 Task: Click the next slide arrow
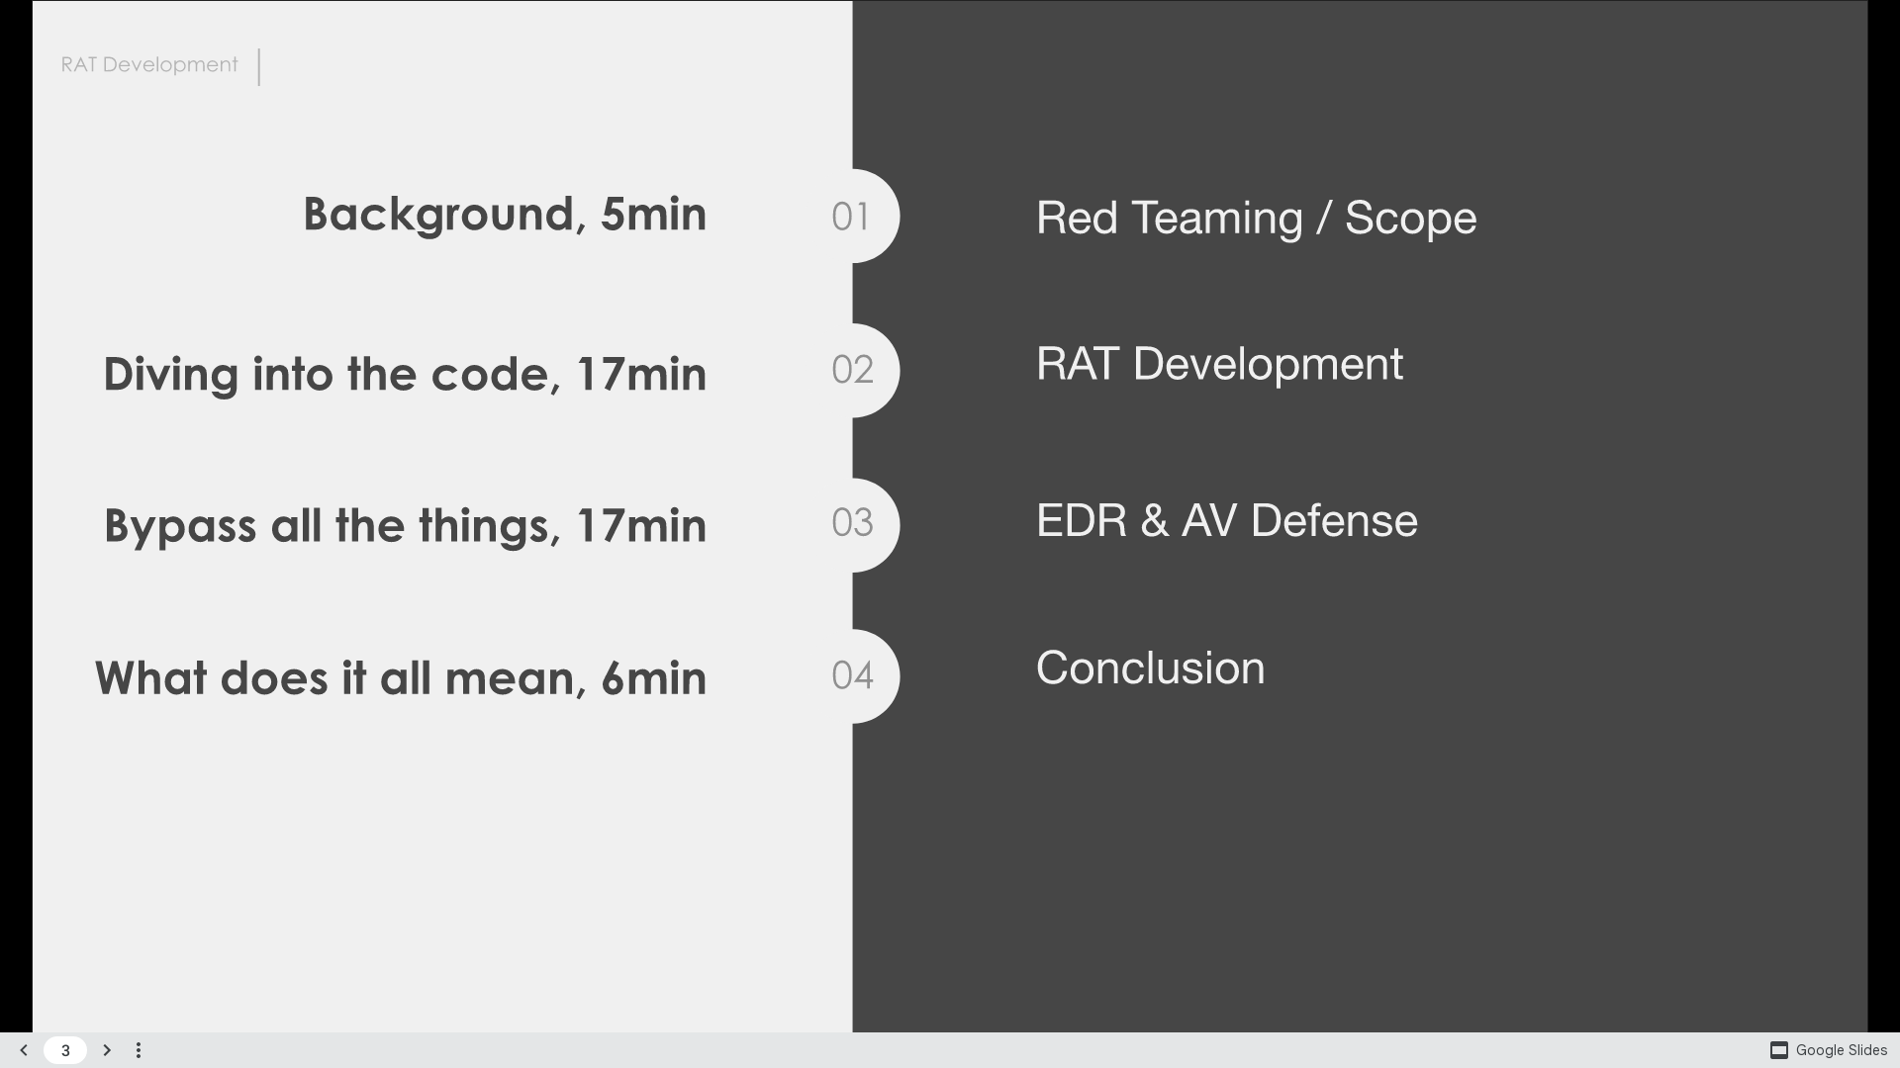(107, 1050)
